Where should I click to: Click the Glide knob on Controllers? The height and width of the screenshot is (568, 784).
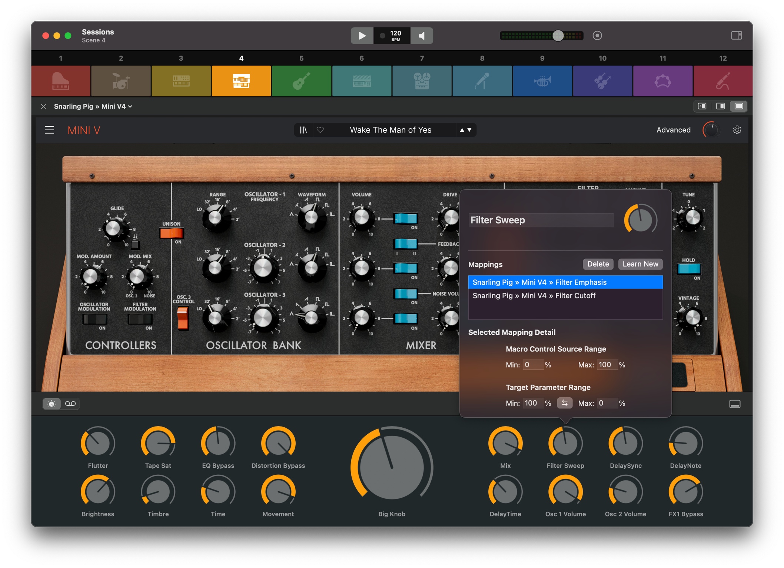(x=114, y=228)
